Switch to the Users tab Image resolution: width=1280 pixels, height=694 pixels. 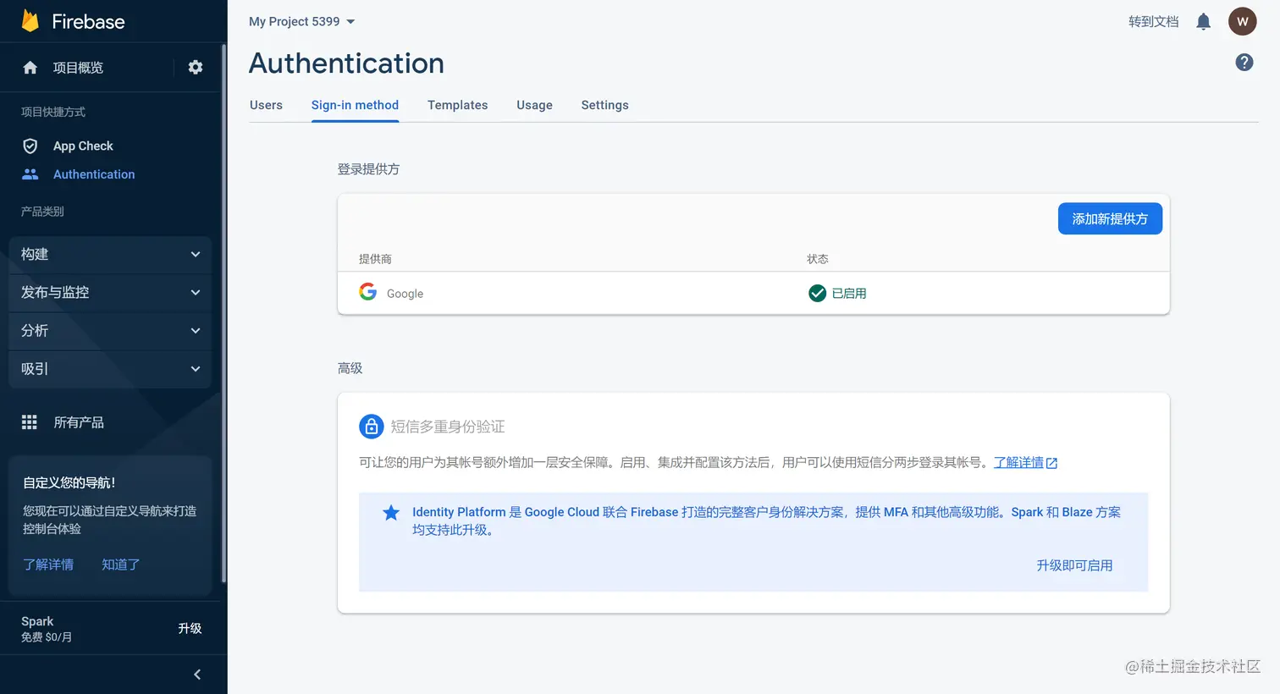tap(266, 105)
